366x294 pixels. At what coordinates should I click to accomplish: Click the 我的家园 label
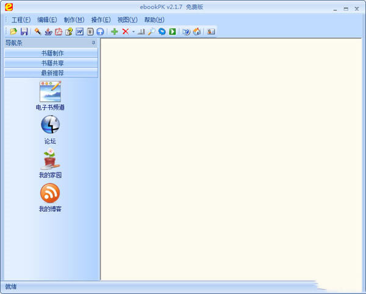50,175
